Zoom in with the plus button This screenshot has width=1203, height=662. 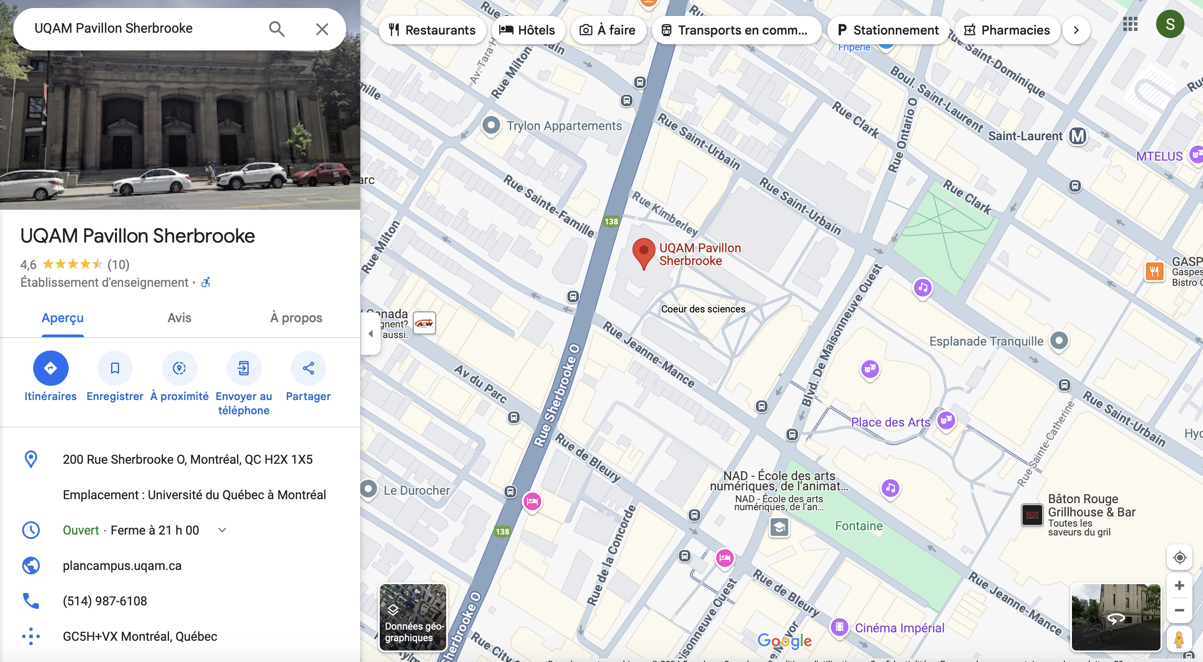point(1179,585)
